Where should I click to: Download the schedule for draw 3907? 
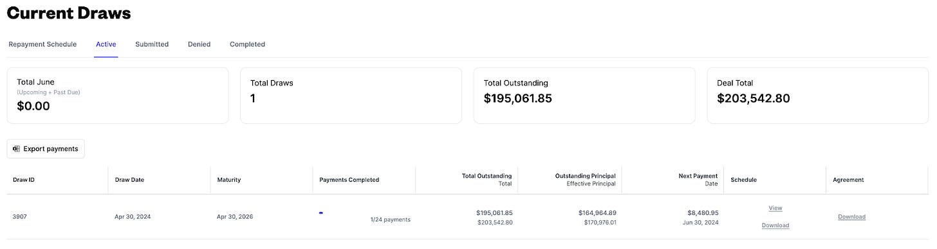tap(775, 225)
